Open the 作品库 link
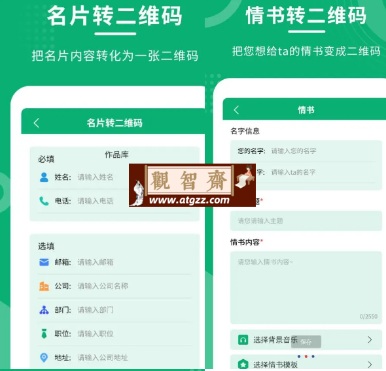 coord(116,154)
